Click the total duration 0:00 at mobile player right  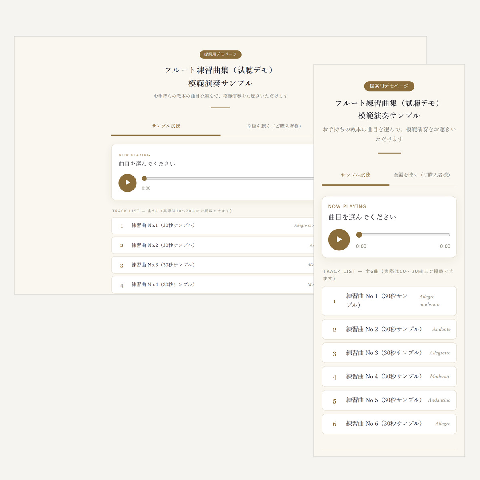445,246
